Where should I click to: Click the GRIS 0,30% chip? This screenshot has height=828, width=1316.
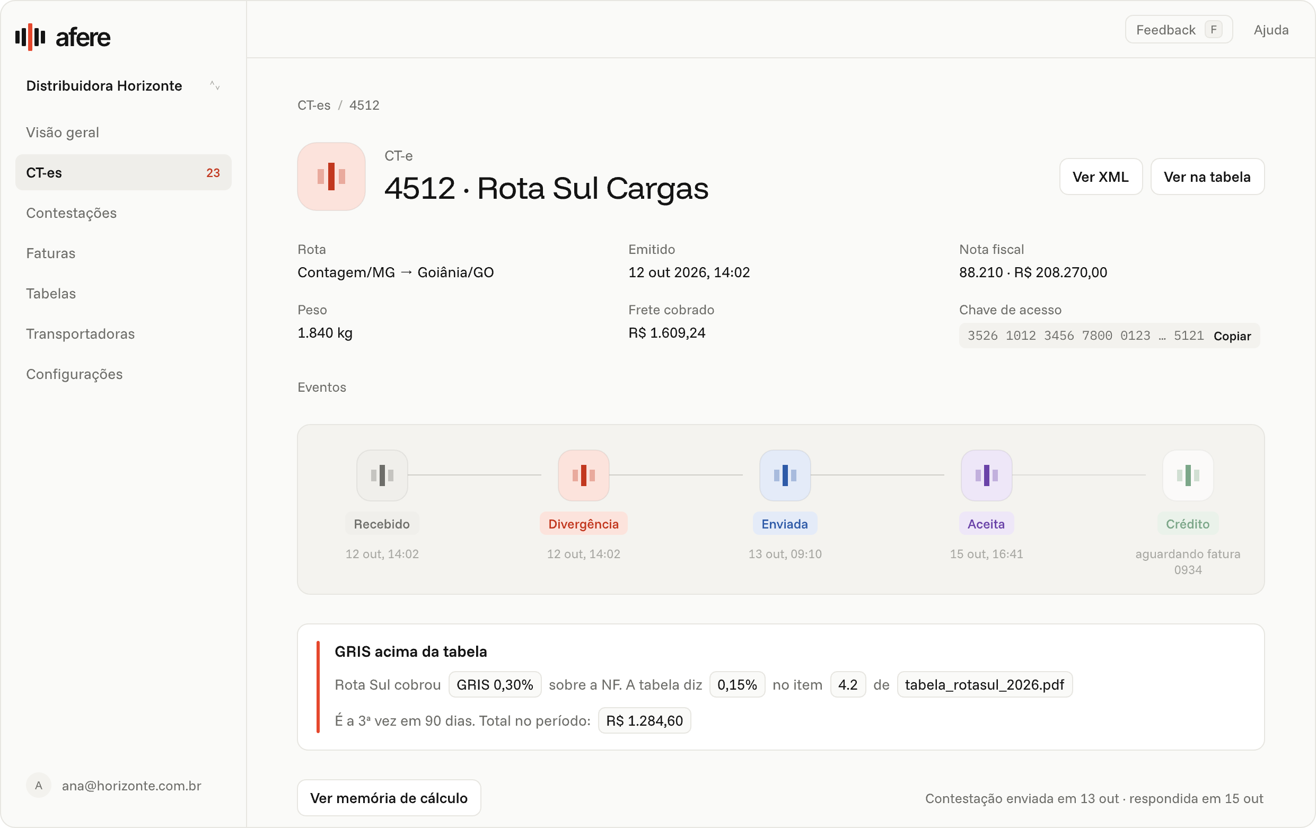coord(495,685)
